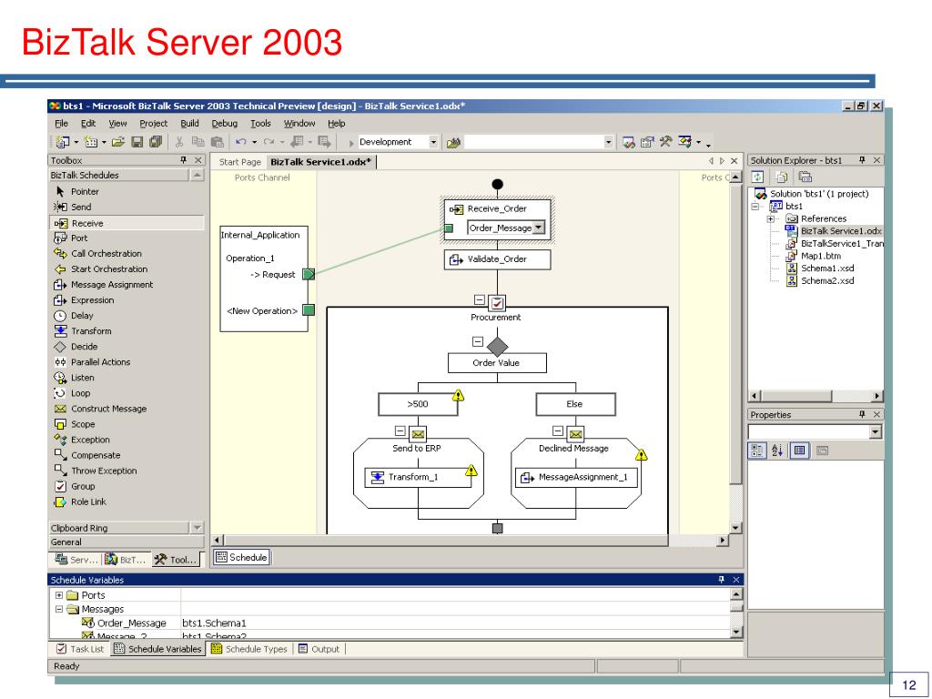Screen dimensions: 932x699
Task: Click warning icon on Declined Message
Action: click(641, 455)
